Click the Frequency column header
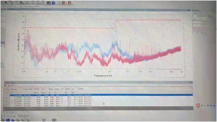This screenshot has width=217, height=122. [x=14, y=89]
